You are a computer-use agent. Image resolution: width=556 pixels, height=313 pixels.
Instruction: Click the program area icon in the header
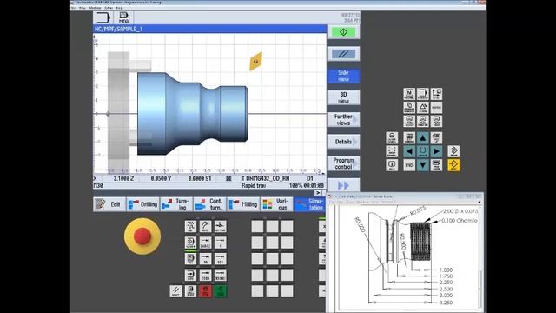[x=103, y=17]
